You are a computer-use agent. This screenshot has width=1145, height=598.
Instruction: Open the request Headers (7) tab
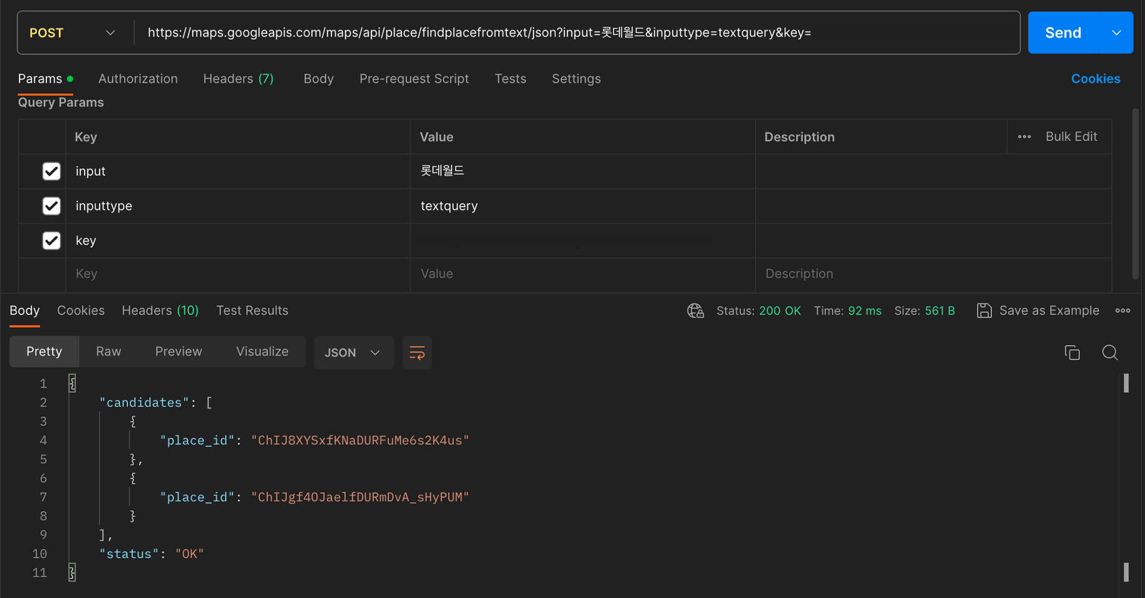click(238, 79)
